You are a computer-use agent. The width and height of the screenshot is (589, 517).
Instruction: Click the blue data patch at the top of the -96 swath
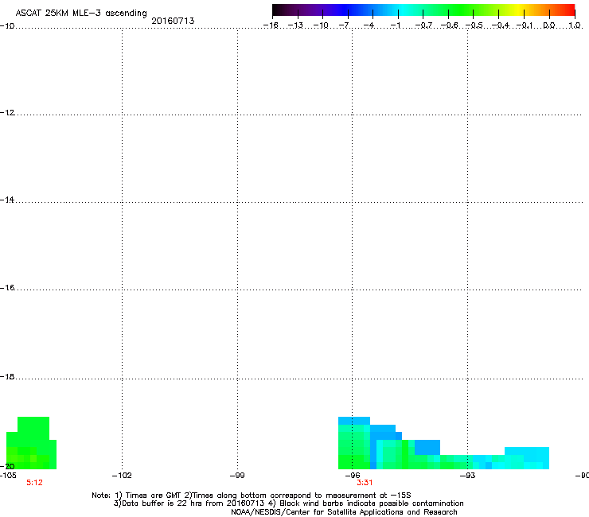[354, 421]
